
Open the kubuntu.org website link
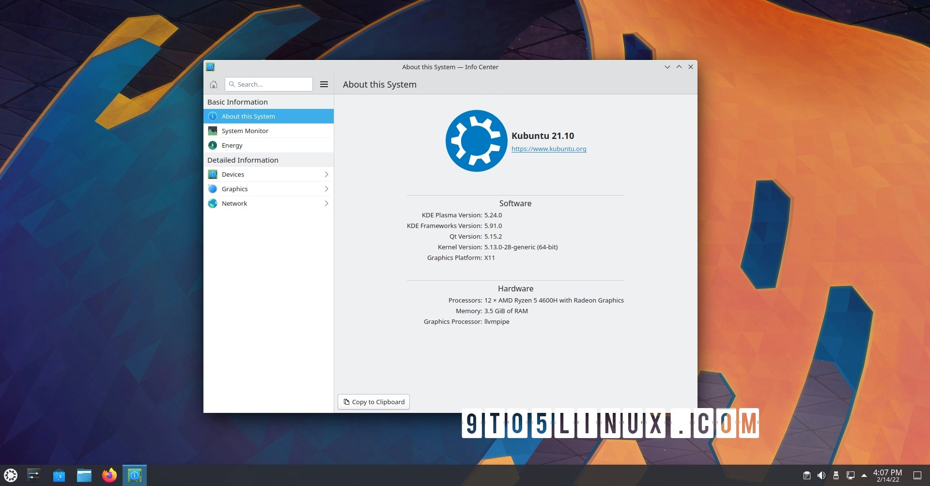(x=548, y=149)
